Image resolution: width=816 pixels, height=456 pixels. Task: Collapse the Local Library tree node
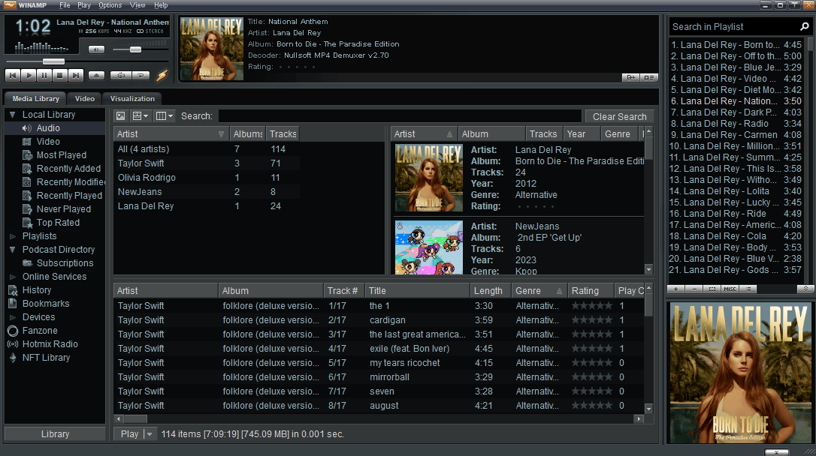tap(13, 114)
